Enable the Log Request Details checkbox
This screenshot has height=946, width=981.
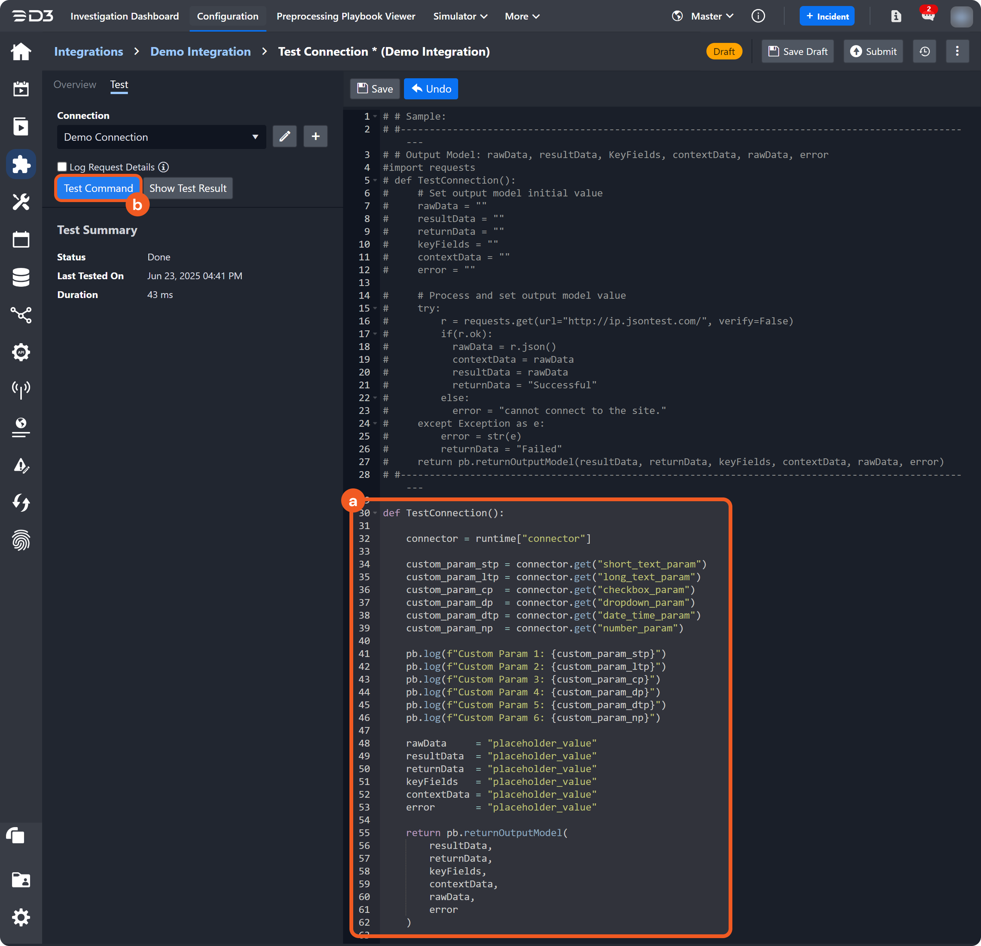62,167
